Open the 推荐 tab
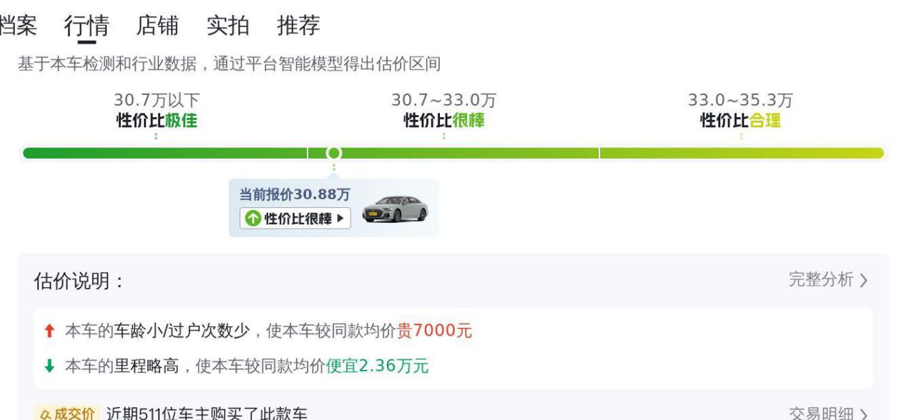The image size is (907, 420). click(298, 26)
